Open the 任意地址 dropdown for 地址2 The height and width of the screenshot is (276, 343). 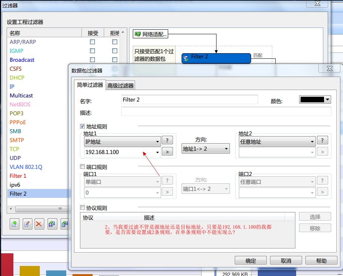[277, 141]
